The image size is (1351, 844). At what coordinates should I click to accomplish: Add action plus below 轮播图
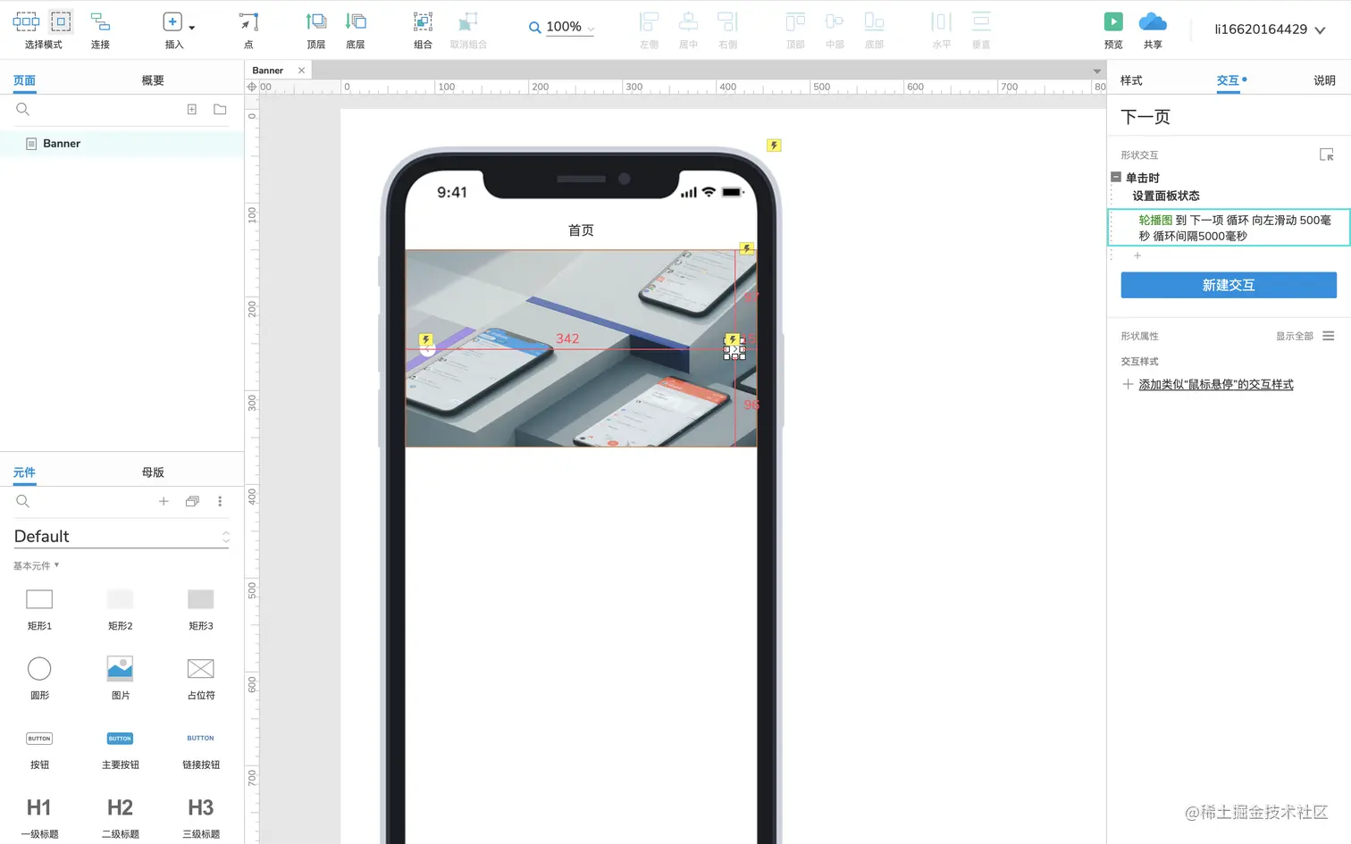(1137, 255)
